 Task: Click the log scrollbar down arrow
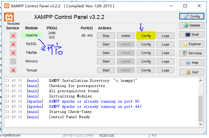tap(200, 124)
